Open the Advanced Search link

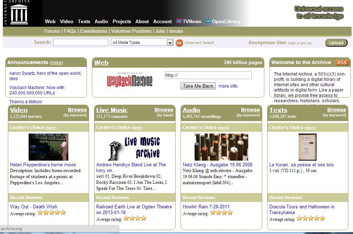(x=199, y=43)
